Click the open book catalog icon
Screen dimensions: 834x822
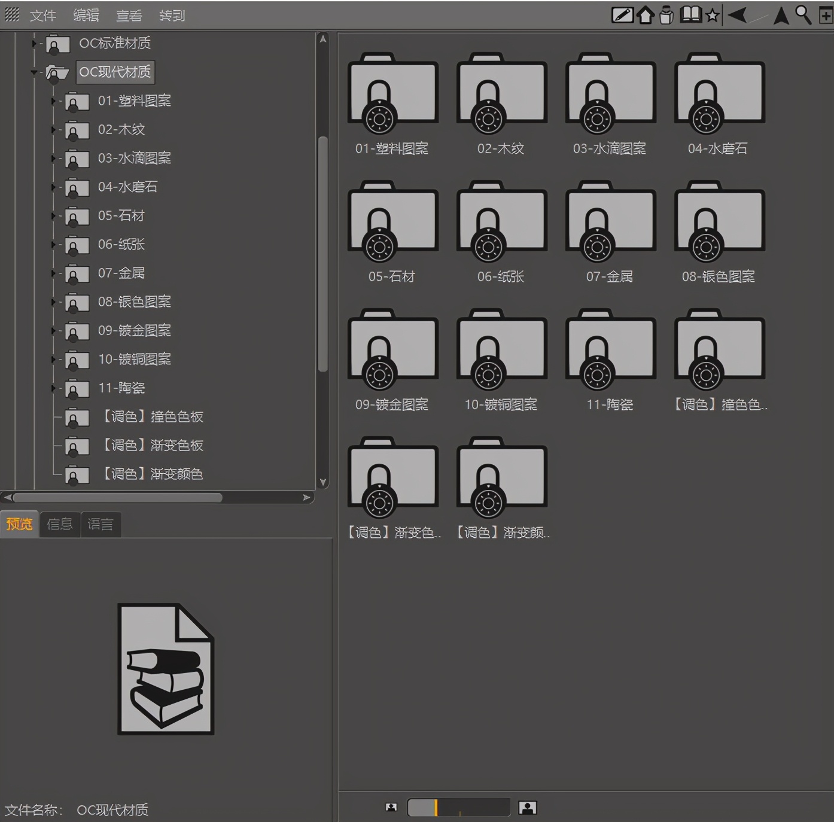tap(690, 15)
